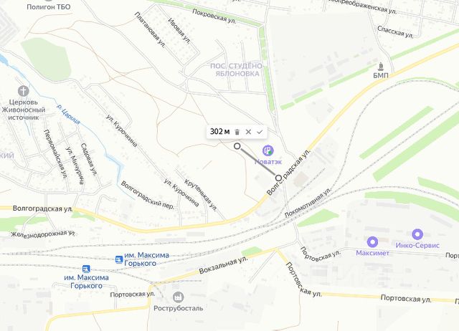The width and height of the screenshot is (459, 331).
Task: Click the Вокзальная ул. street label
Action: coord(223,264)
